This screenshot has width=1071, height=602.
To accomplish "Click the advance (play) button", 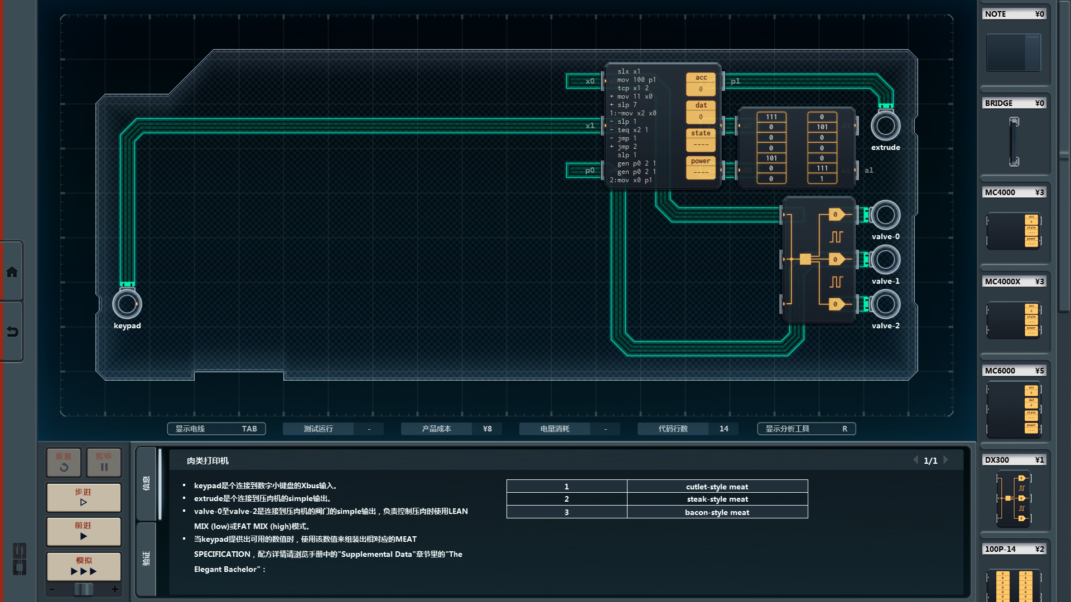I will [x=84, y=531].
